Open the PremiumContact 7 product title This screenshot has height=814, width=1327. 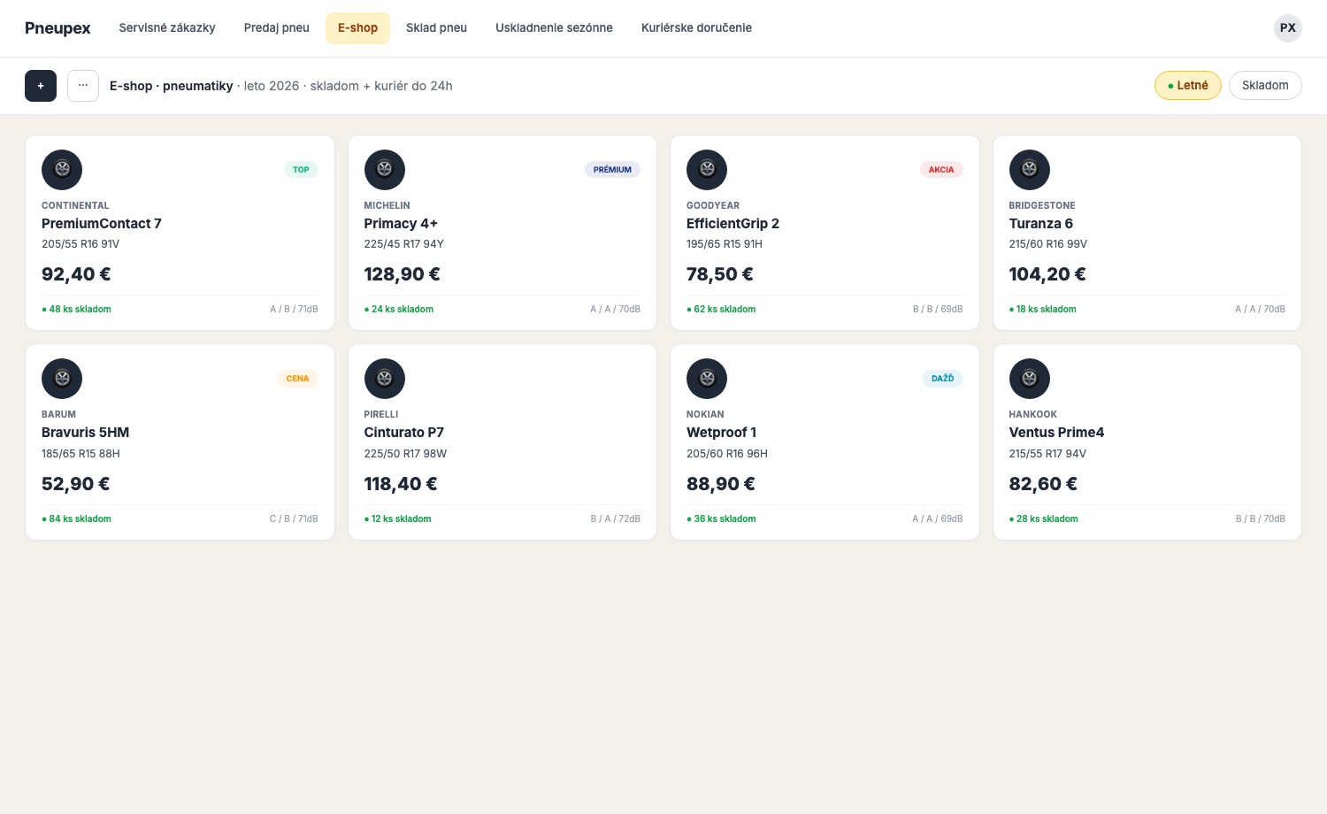102,224
